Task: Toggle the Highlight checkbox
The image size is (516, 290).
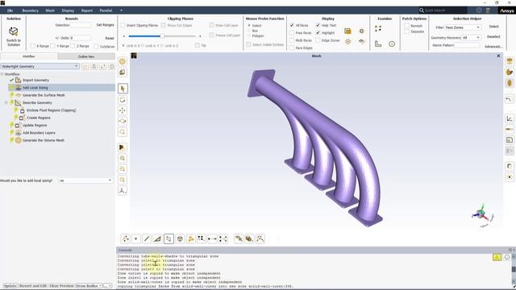Action: pos(318,33)
